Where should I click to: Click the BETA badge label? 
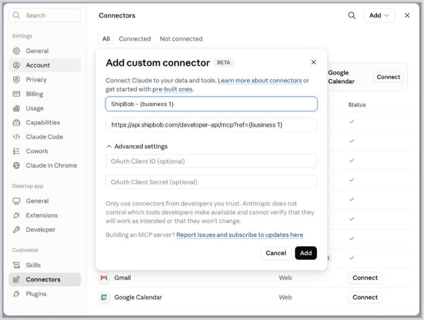(x=224, y=62)
